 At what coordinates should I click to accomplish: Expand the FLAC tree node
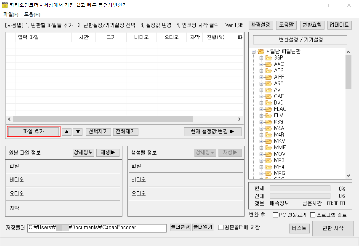[x=261, y=109]
